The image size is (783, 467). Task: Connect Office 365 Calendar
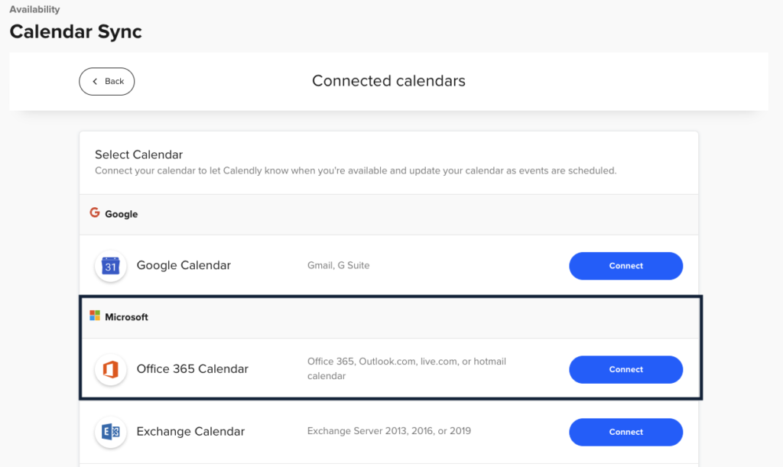(x=625, y=369)
